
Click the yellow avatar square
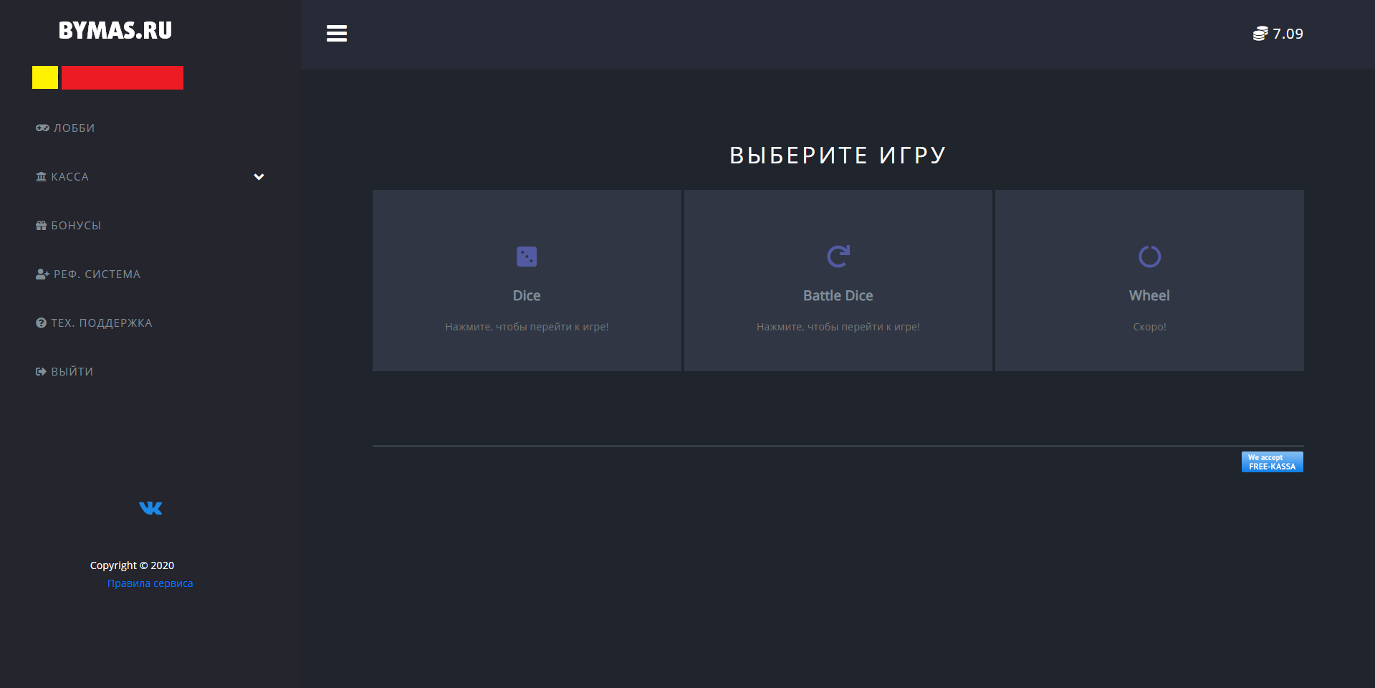(x=45, y=77)
